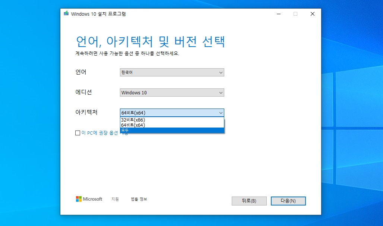Select the highlighted 모두 option in the list
Screen dimensions: 383x226
[172, 130]
